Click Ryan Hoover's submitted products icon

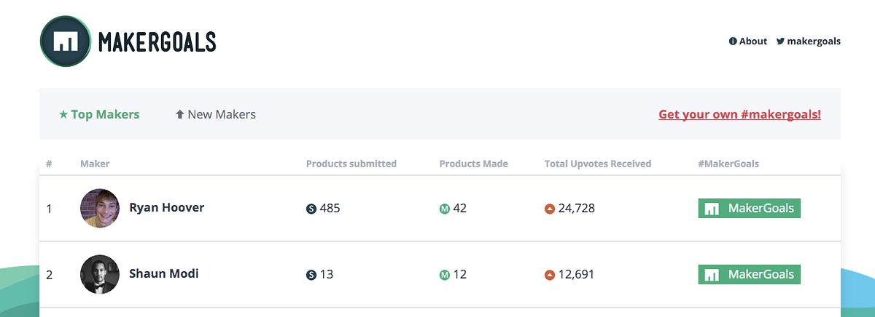tap(311, 209)
